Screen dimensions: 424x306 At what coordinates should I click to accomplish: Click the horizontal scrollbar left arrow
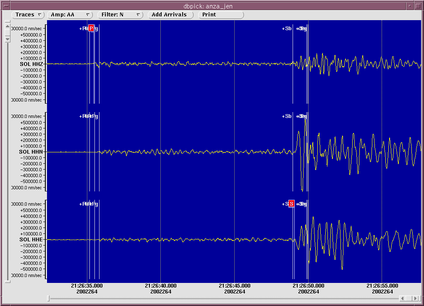point(403,298)
